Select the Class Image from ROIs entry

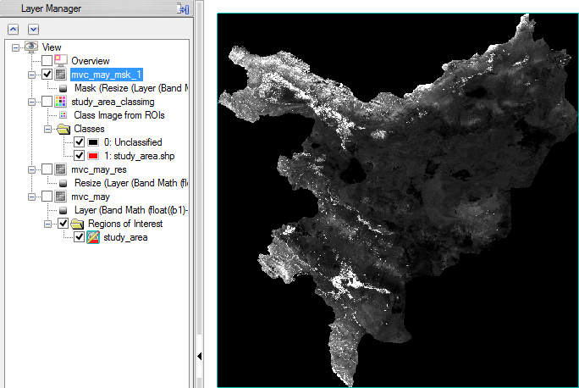point(119,115)
